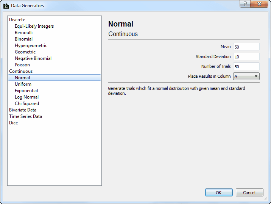Select Hypergeometric distribution

(31, 46)
